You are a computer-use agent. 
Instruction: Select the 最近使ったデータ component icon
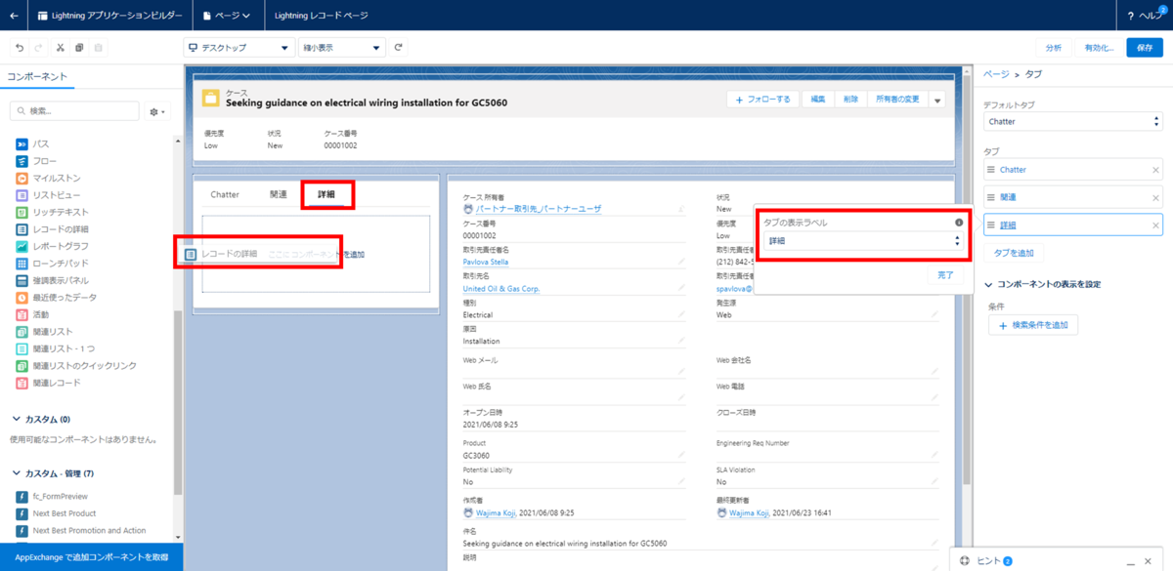pyautogui.click(x=22, y=298)
